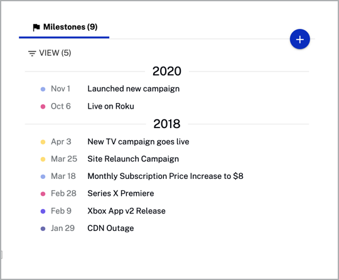Click the light blue dot beside Nov 1
The height and width of the screenshot is (280, 339).
click(x=43, y=89)
